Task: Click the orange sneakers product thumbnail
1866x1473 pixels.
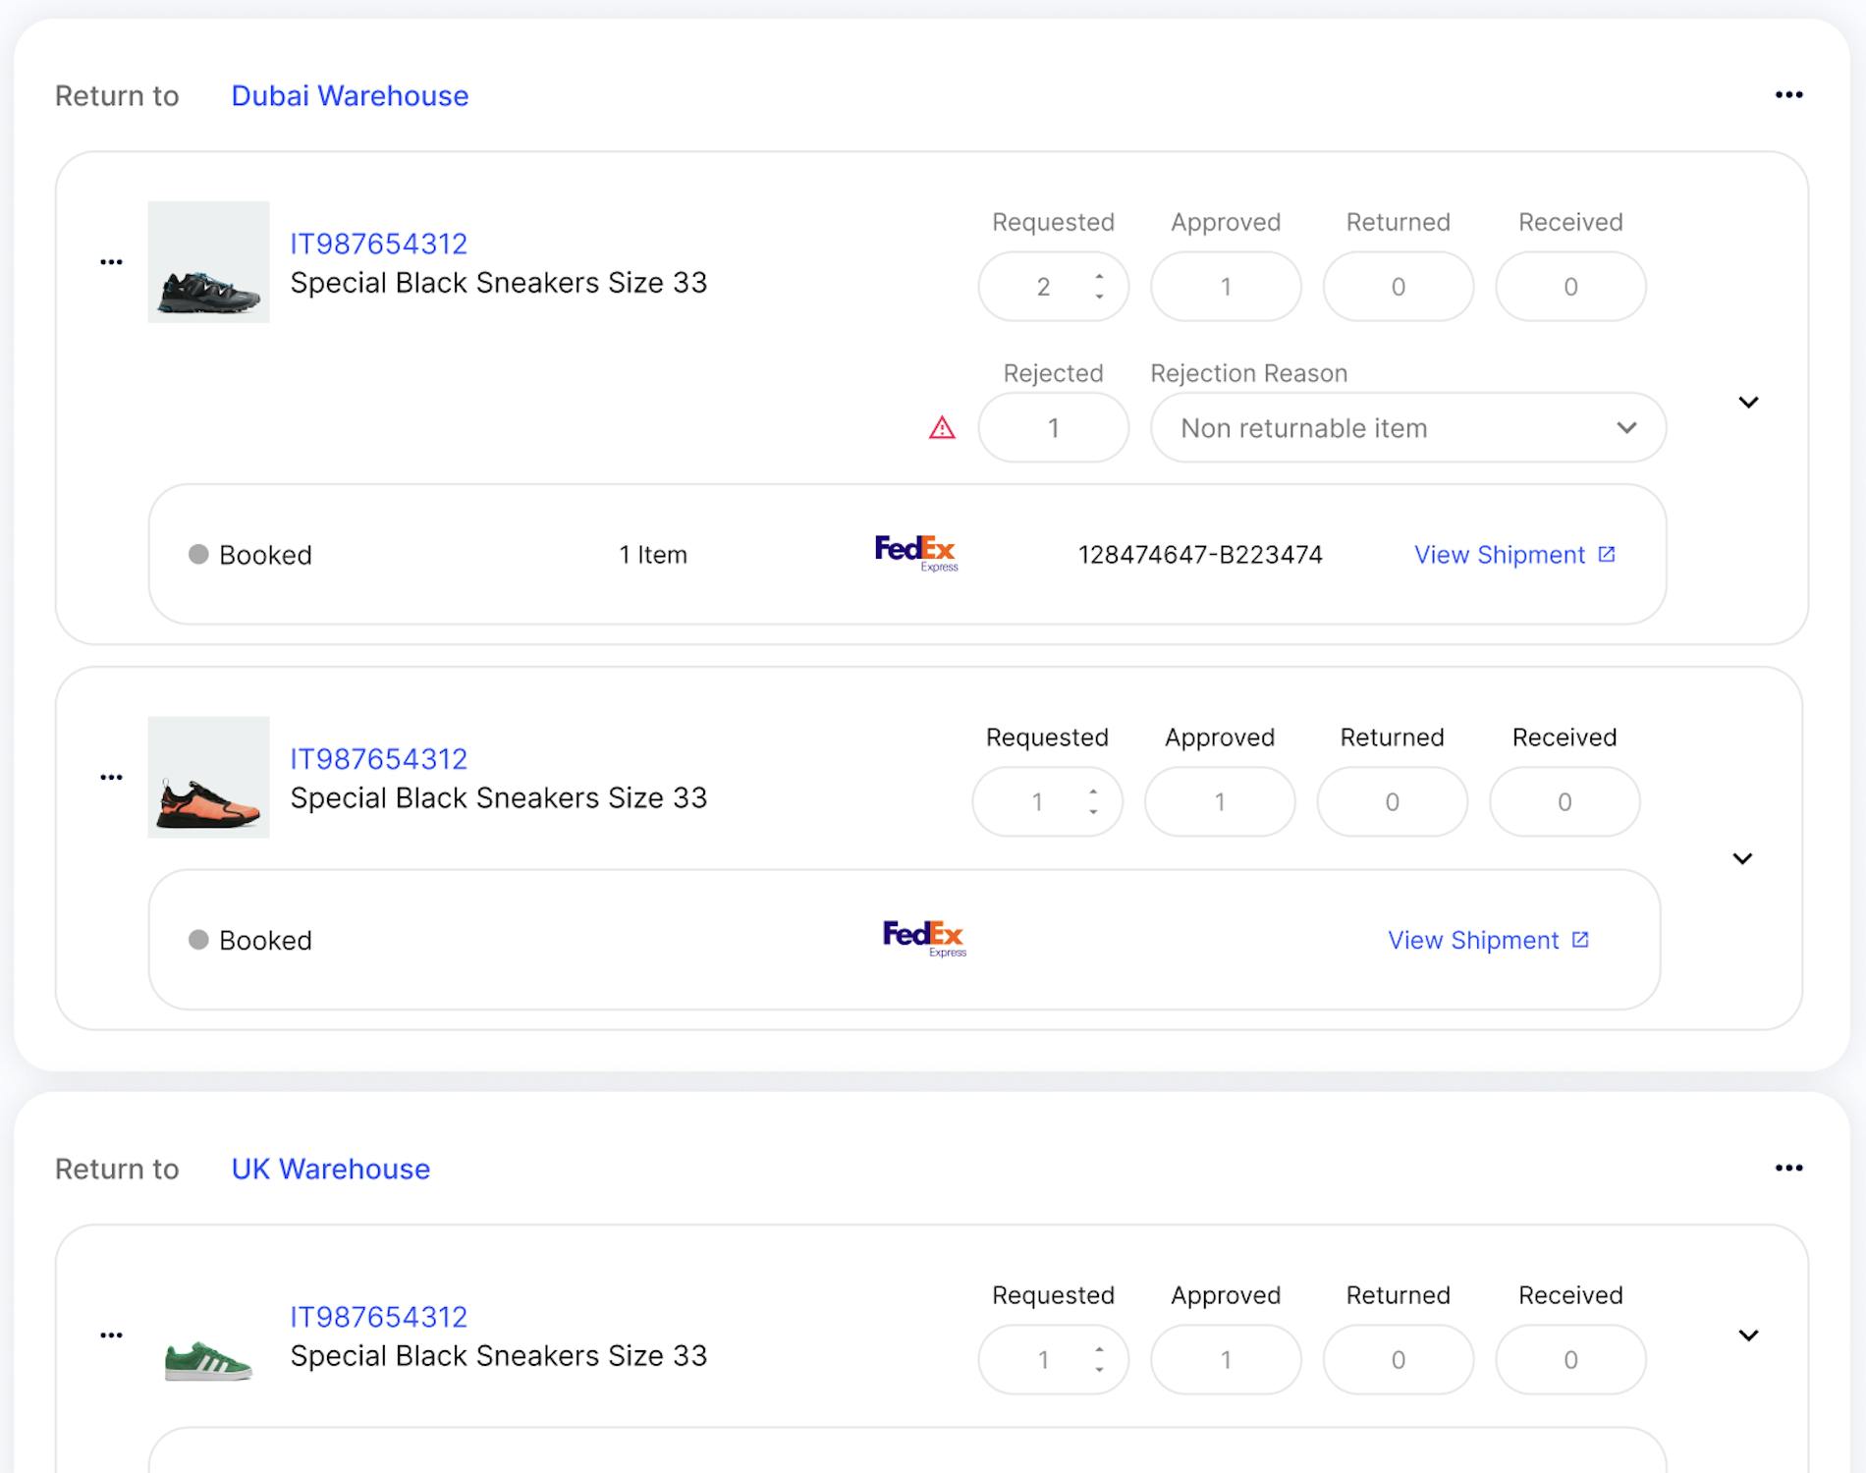Action: (x=208, y=778)
